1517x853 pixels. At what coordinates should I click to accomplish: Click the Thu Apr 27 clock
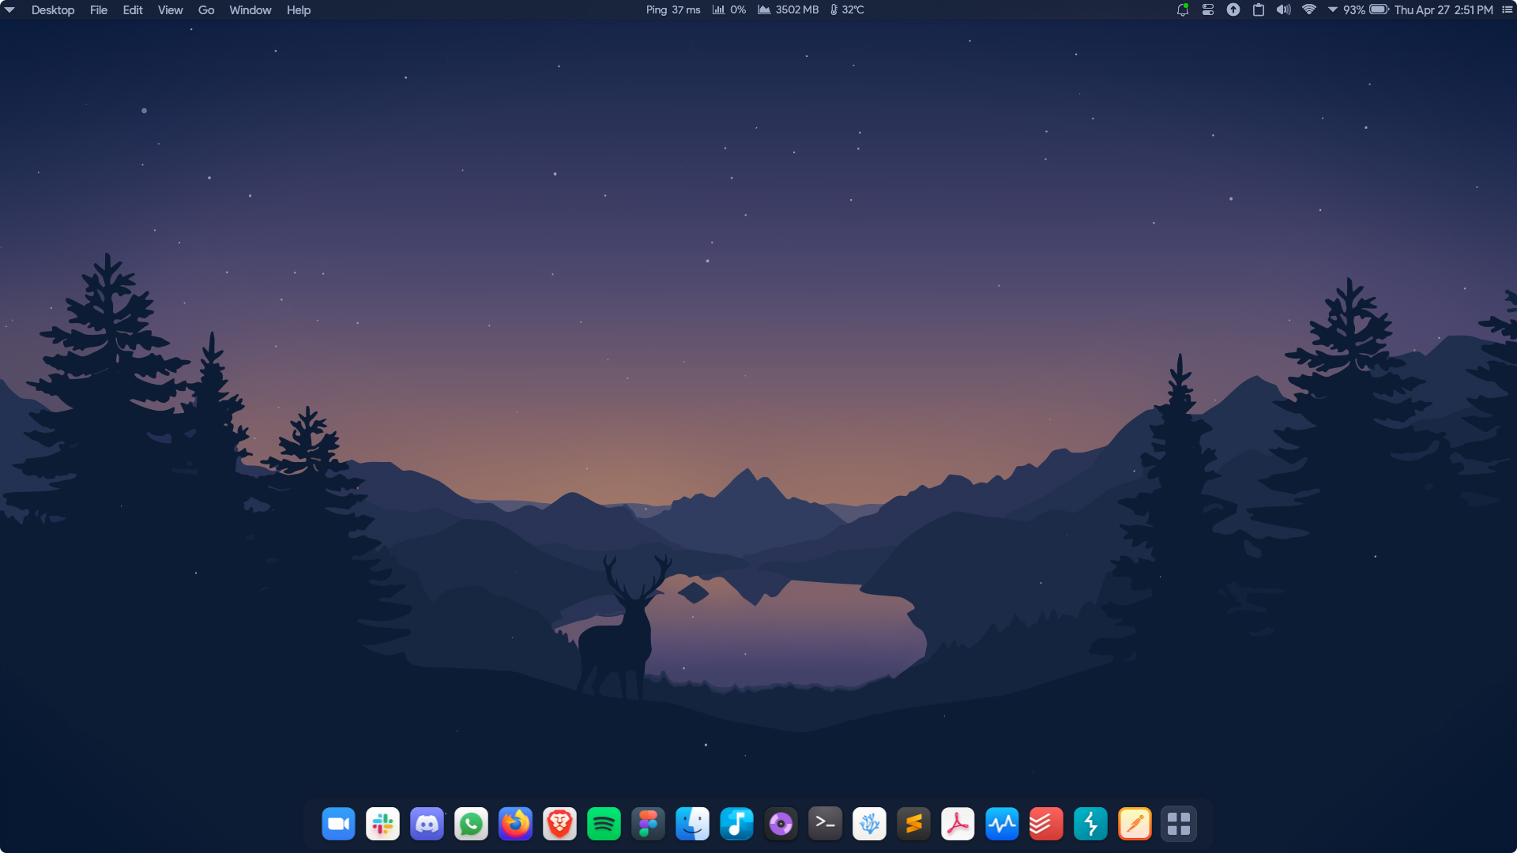pyautogui.click(x=1443, y=9)
